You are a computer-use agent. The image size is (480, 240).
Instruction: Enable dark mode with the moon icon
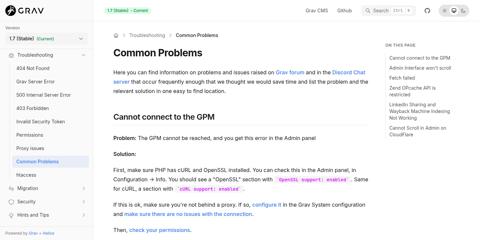463,10
